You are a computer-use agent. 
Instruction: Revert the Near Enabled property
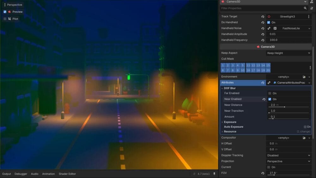264,99
